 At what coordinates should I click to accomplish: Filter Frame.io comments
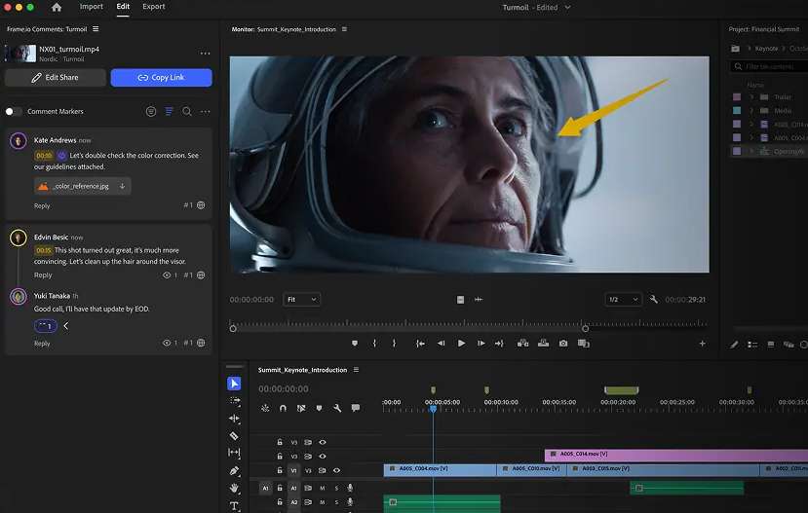pyautogui.click(x=151, y=111)
